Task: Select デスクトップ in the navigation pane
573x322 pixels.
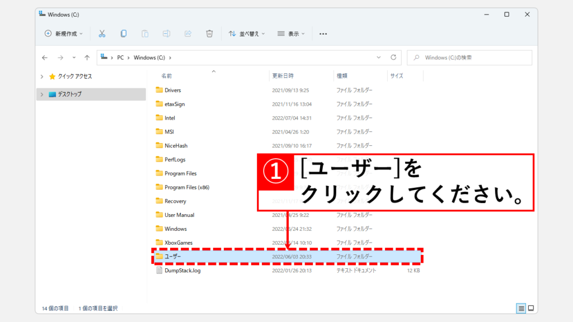Action: pos(69,94)
